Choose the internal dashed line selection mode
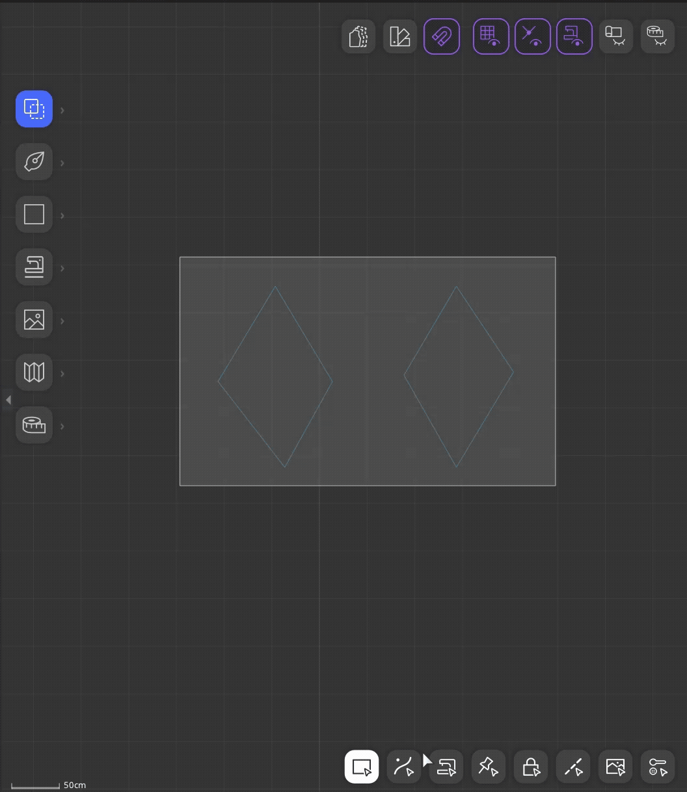Image resolution: width=687 pixels, height=792 pixels. [573, 767]
